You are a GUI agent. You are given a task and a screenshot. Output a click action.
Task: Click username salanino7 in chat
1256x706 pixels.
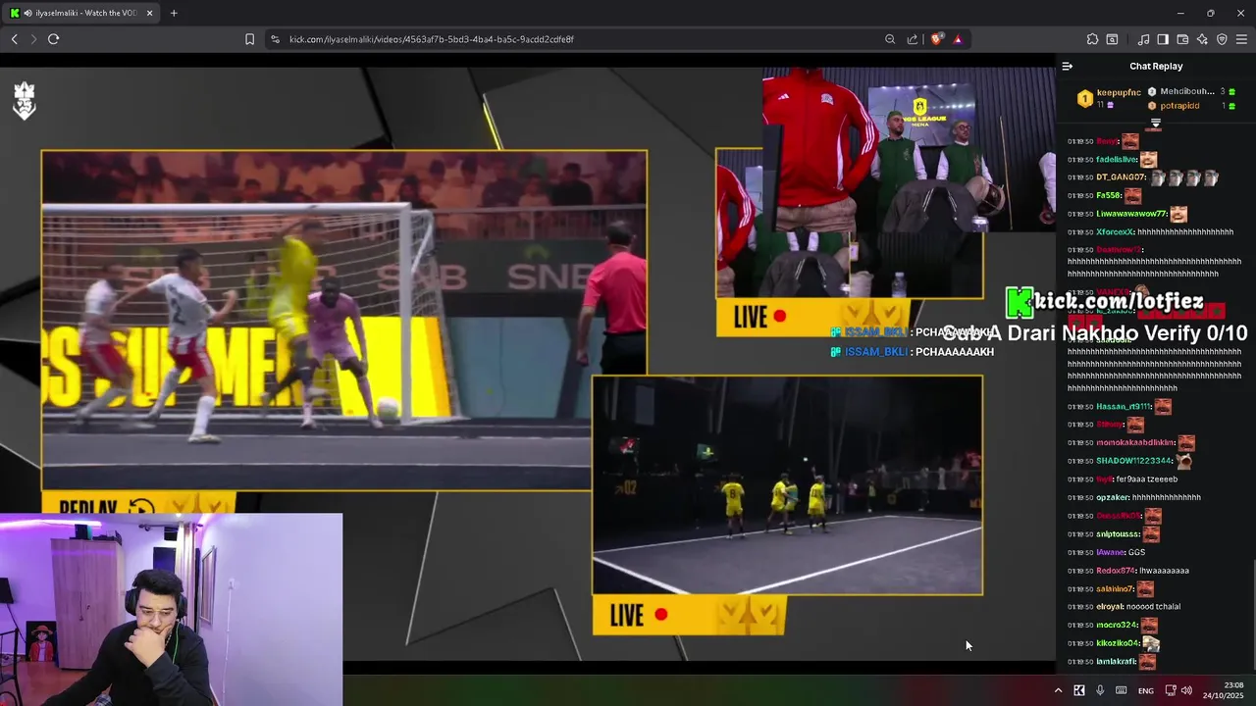click(1116, 589)
